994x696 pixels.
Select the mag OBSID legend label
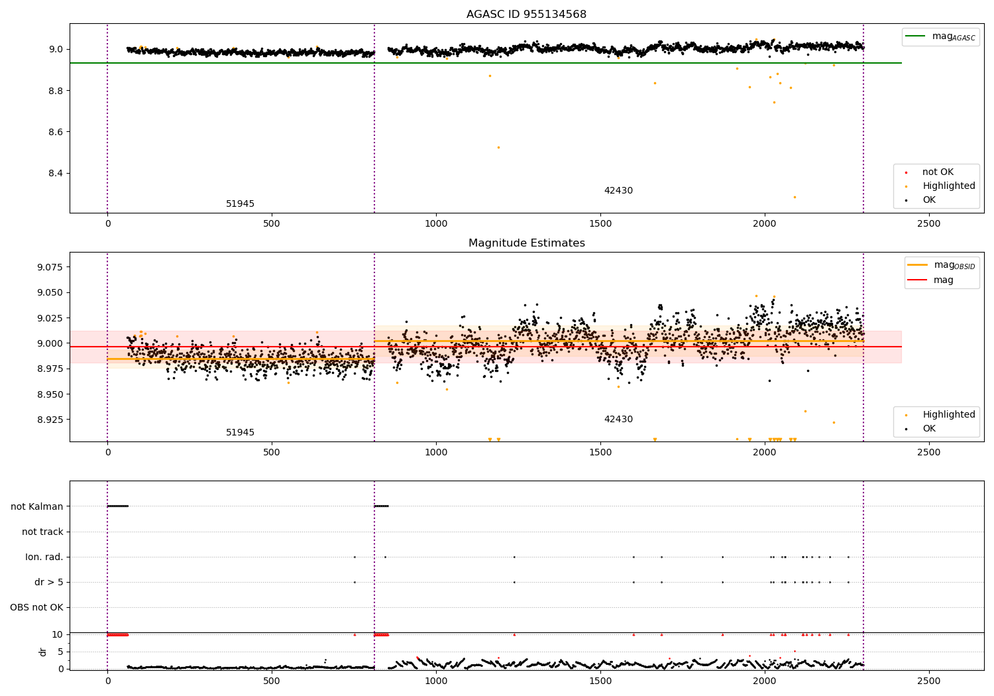point(954,265)
